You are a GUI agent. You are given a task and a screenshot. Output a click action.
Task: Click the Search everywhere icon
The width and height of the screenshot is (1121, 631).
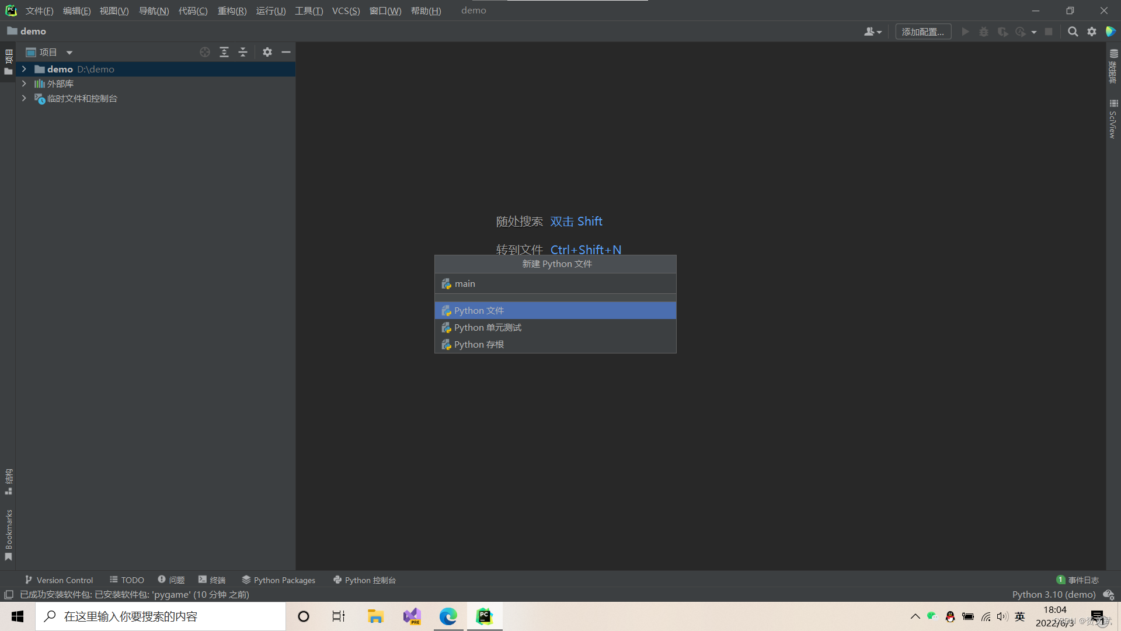tap(1073, 32)
